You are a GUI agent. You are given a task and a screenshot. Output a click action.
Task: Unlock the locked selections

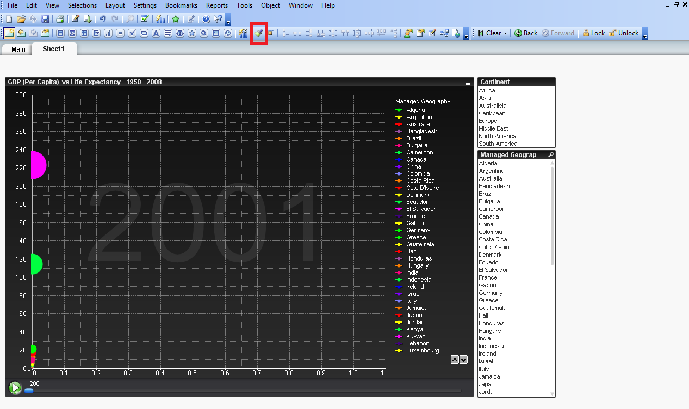pyautogui.click(x=623, y=33)
